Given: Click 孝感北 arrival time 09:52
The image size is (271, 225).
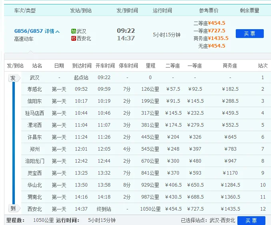Looking at the screenshot, I should coord(81,89).
